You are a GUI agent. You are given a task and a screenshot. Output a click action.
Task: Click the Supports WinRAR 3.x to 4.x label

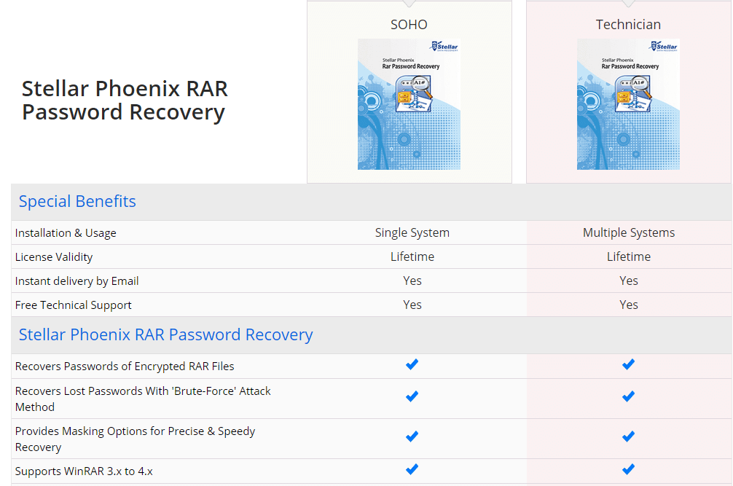(84, 471)
